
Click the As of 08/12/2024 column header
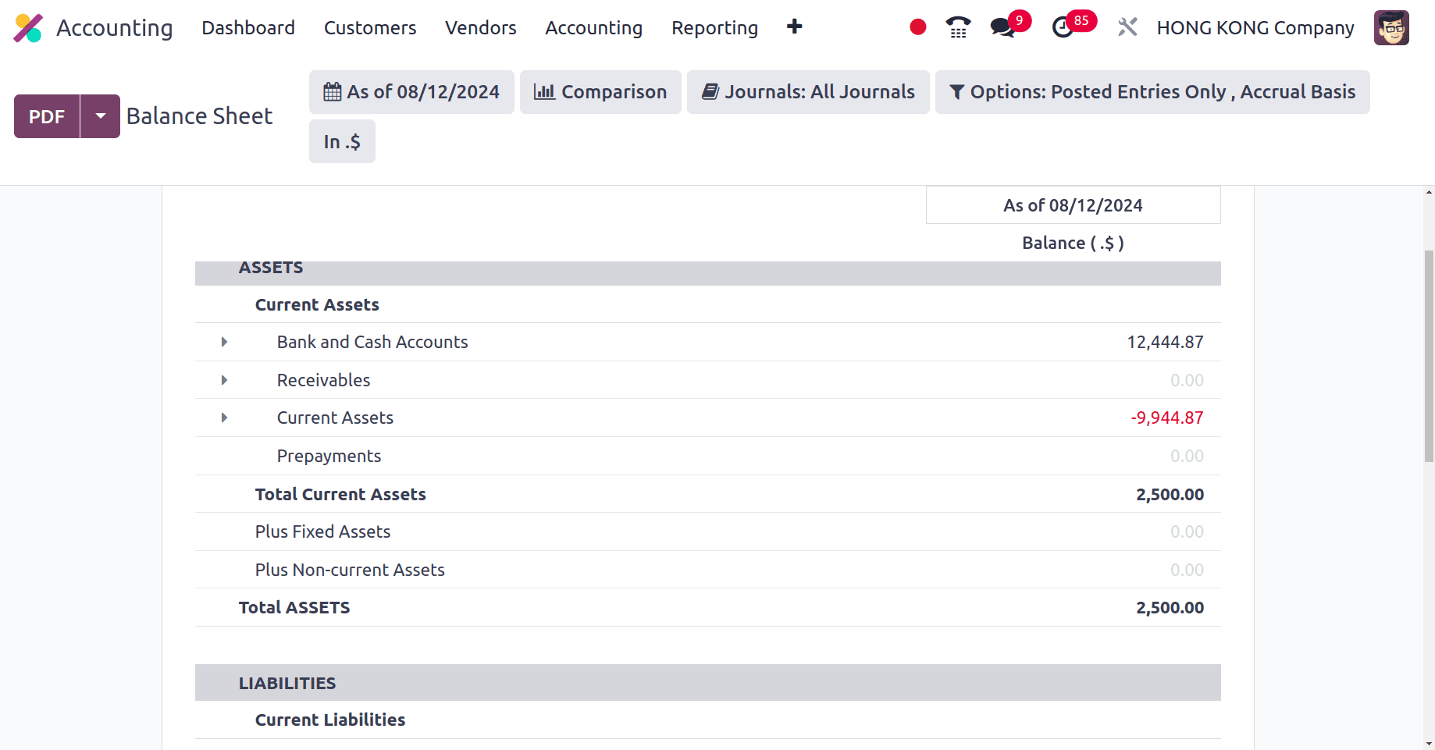(x=1073, y=205)
